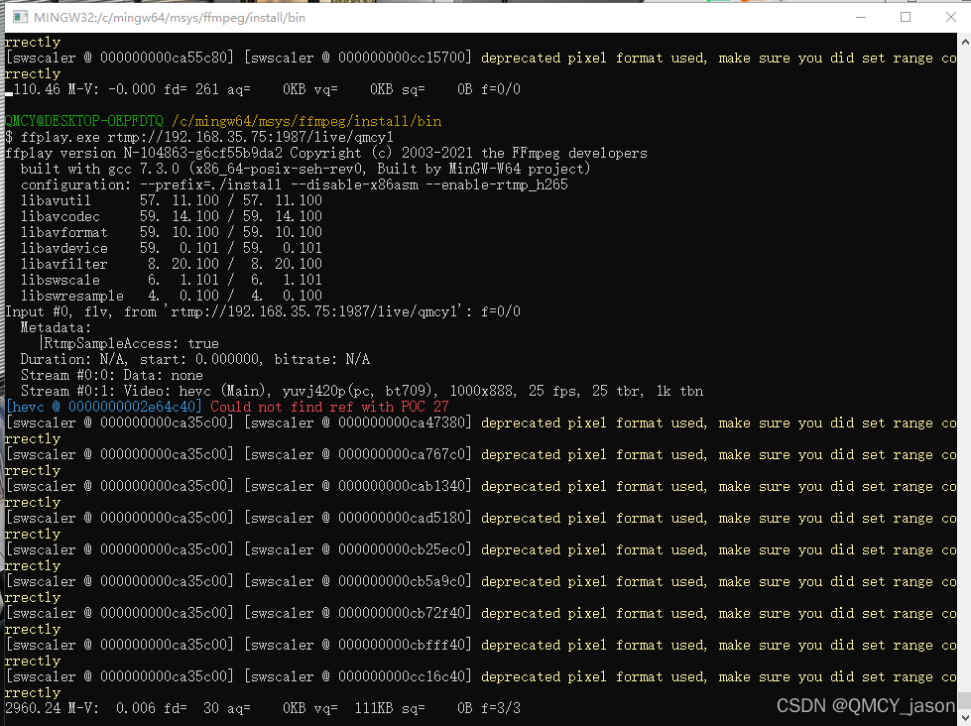Click the '2960.24 M-V: 0.006 fd= 30' status line
971x726 pixels.
pyautogui.click(x=263, y=708)
